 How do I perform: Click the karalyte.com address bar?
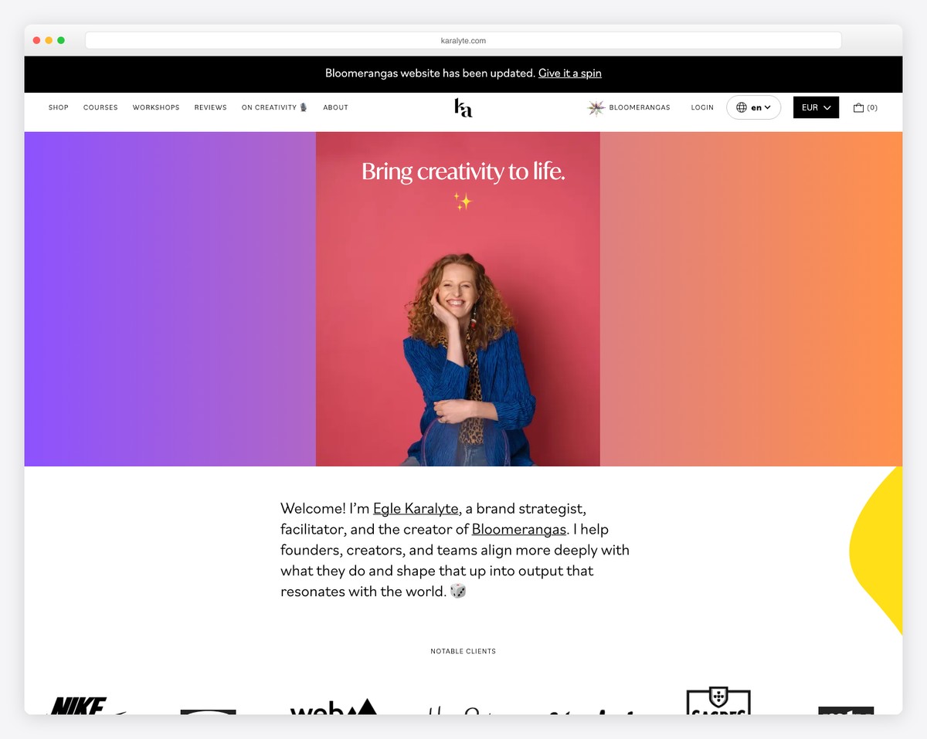coord(463,40)
